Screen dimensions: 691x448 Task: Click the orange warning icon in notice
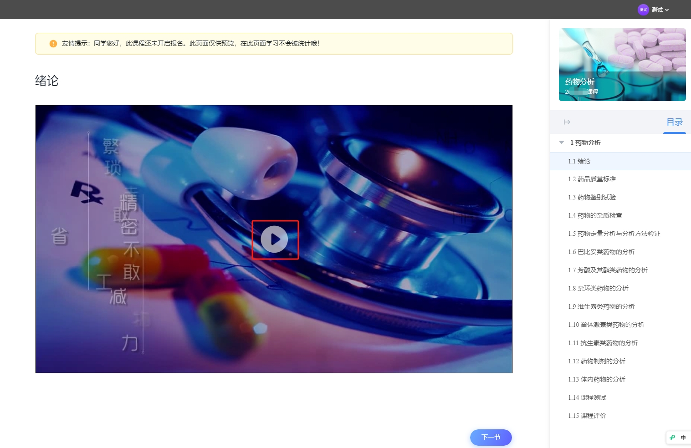53,44
